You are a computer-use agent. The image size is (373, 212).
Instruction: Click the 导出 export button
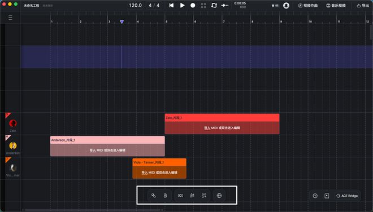coord(363,6)
